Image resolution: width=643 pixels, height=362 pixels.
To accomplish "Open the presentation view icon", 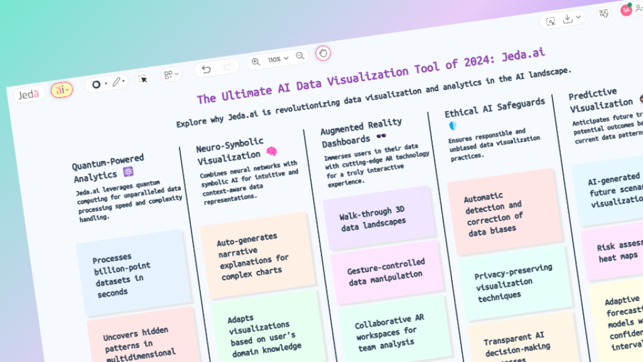I will click(603, 13).
